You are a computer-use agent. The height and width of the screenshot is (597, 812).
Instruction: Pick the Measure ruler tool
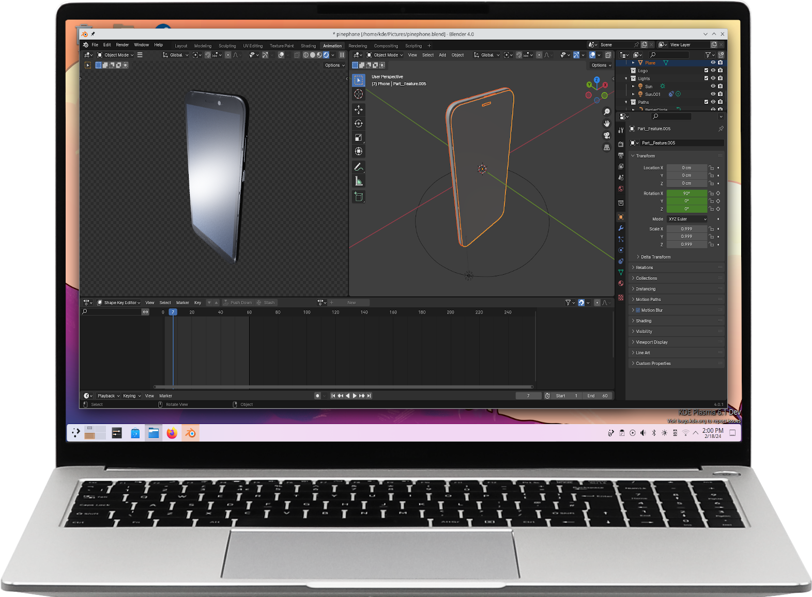pos(358,181)
